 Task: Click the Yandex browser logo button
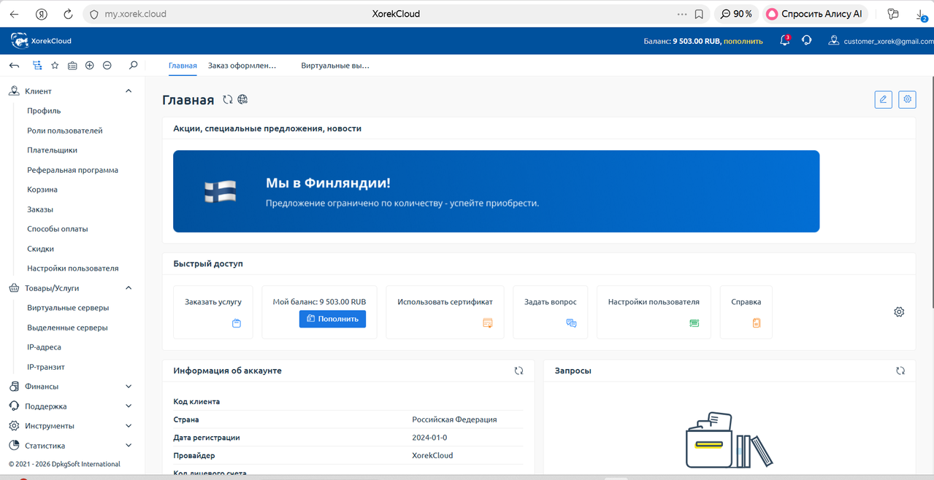42,14
